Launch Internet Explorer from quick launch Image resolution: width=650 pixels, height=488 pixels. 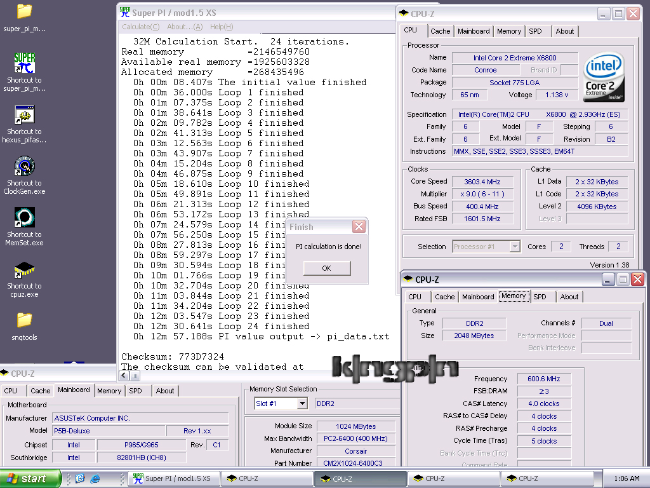95,478
